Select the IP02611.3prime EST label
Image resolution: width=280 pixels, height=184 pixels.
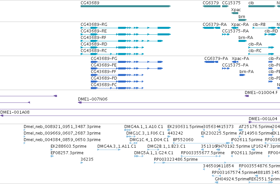(247, 153)
